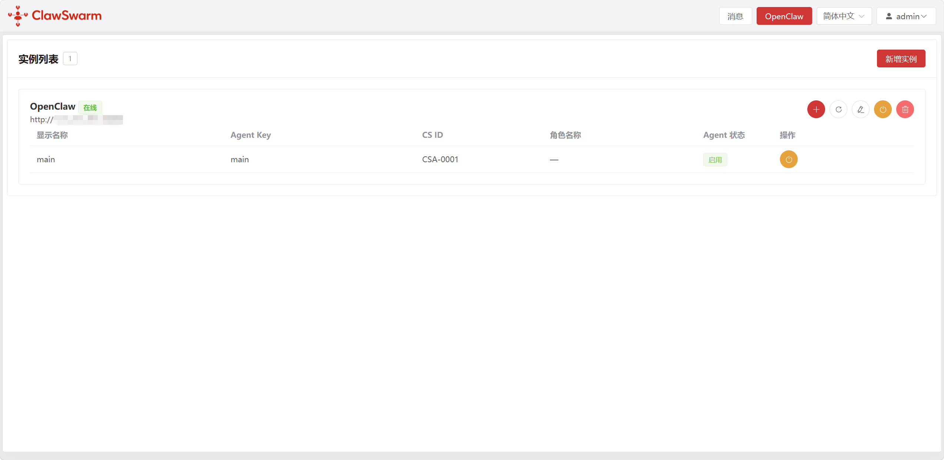Screen dimensions: 944x460
Task: Toggle the OpenClaw instance power button
Action: click(x=883, y=109)
